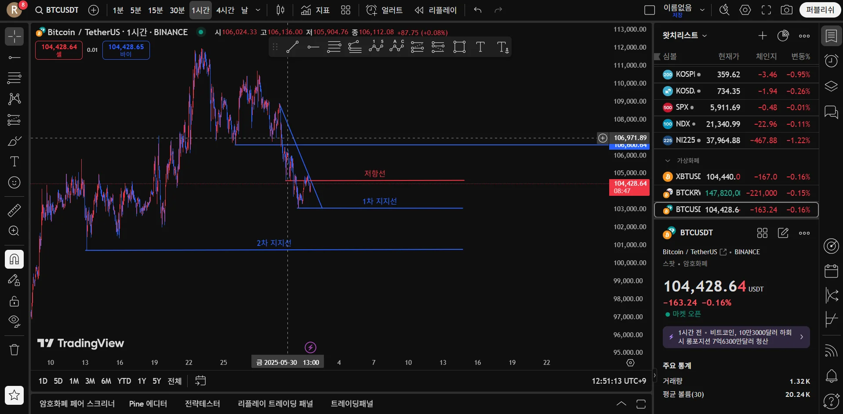The height and width of the screenshot is (414, 843).
Task: Open the 왓치리스트 dropdown
Action: pyautogui.click(x=685, y=36)
